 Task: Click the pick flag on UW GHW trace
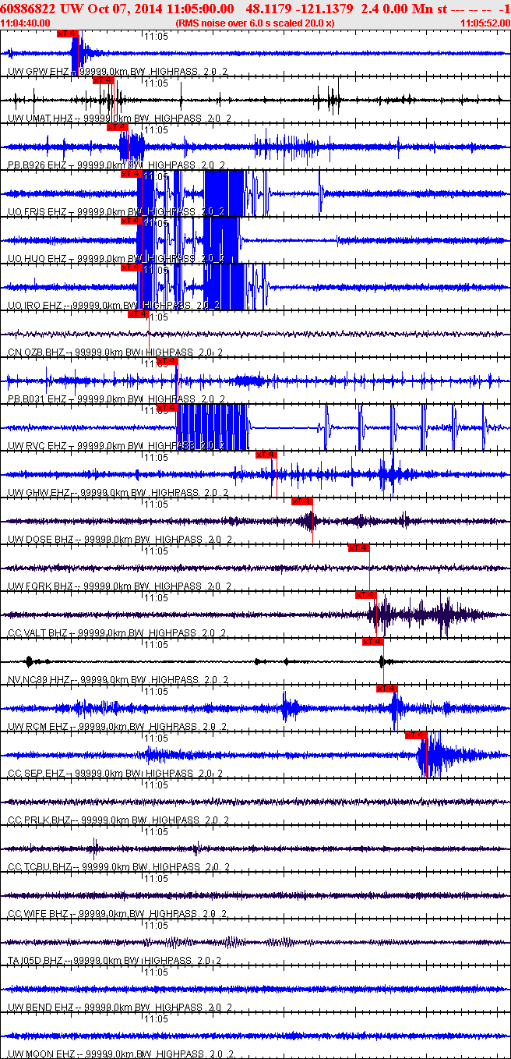pyautogui.click(x=266, y=455)
